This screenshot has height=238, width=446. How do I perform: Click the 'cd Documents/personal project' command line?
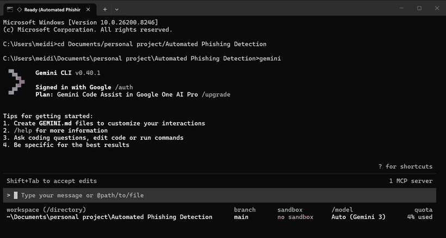(x=135, y=44)
